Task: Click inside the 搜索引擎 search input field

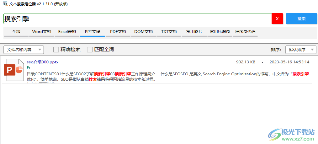Action: (x=137, y=19)
